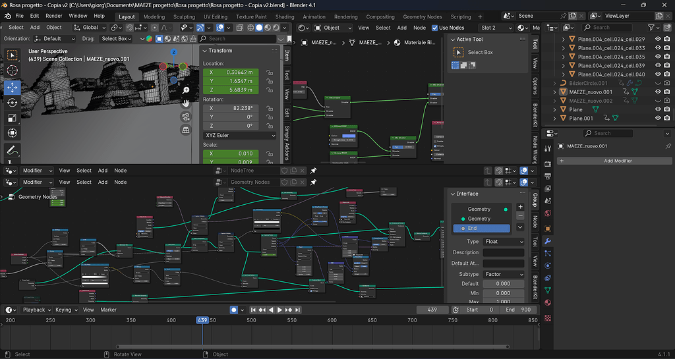The width and height of the screenshot is (675, 359).
Task: Open the Slot 2 material dropdown
Action: pos(496,28)
